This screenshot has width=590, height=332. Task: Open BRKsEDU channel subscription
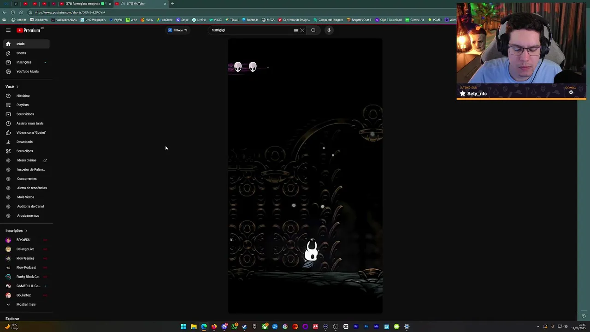25,240
